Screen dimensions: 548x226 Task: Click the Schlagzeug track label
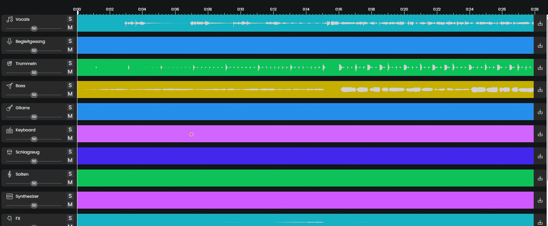tap(28, 152)
